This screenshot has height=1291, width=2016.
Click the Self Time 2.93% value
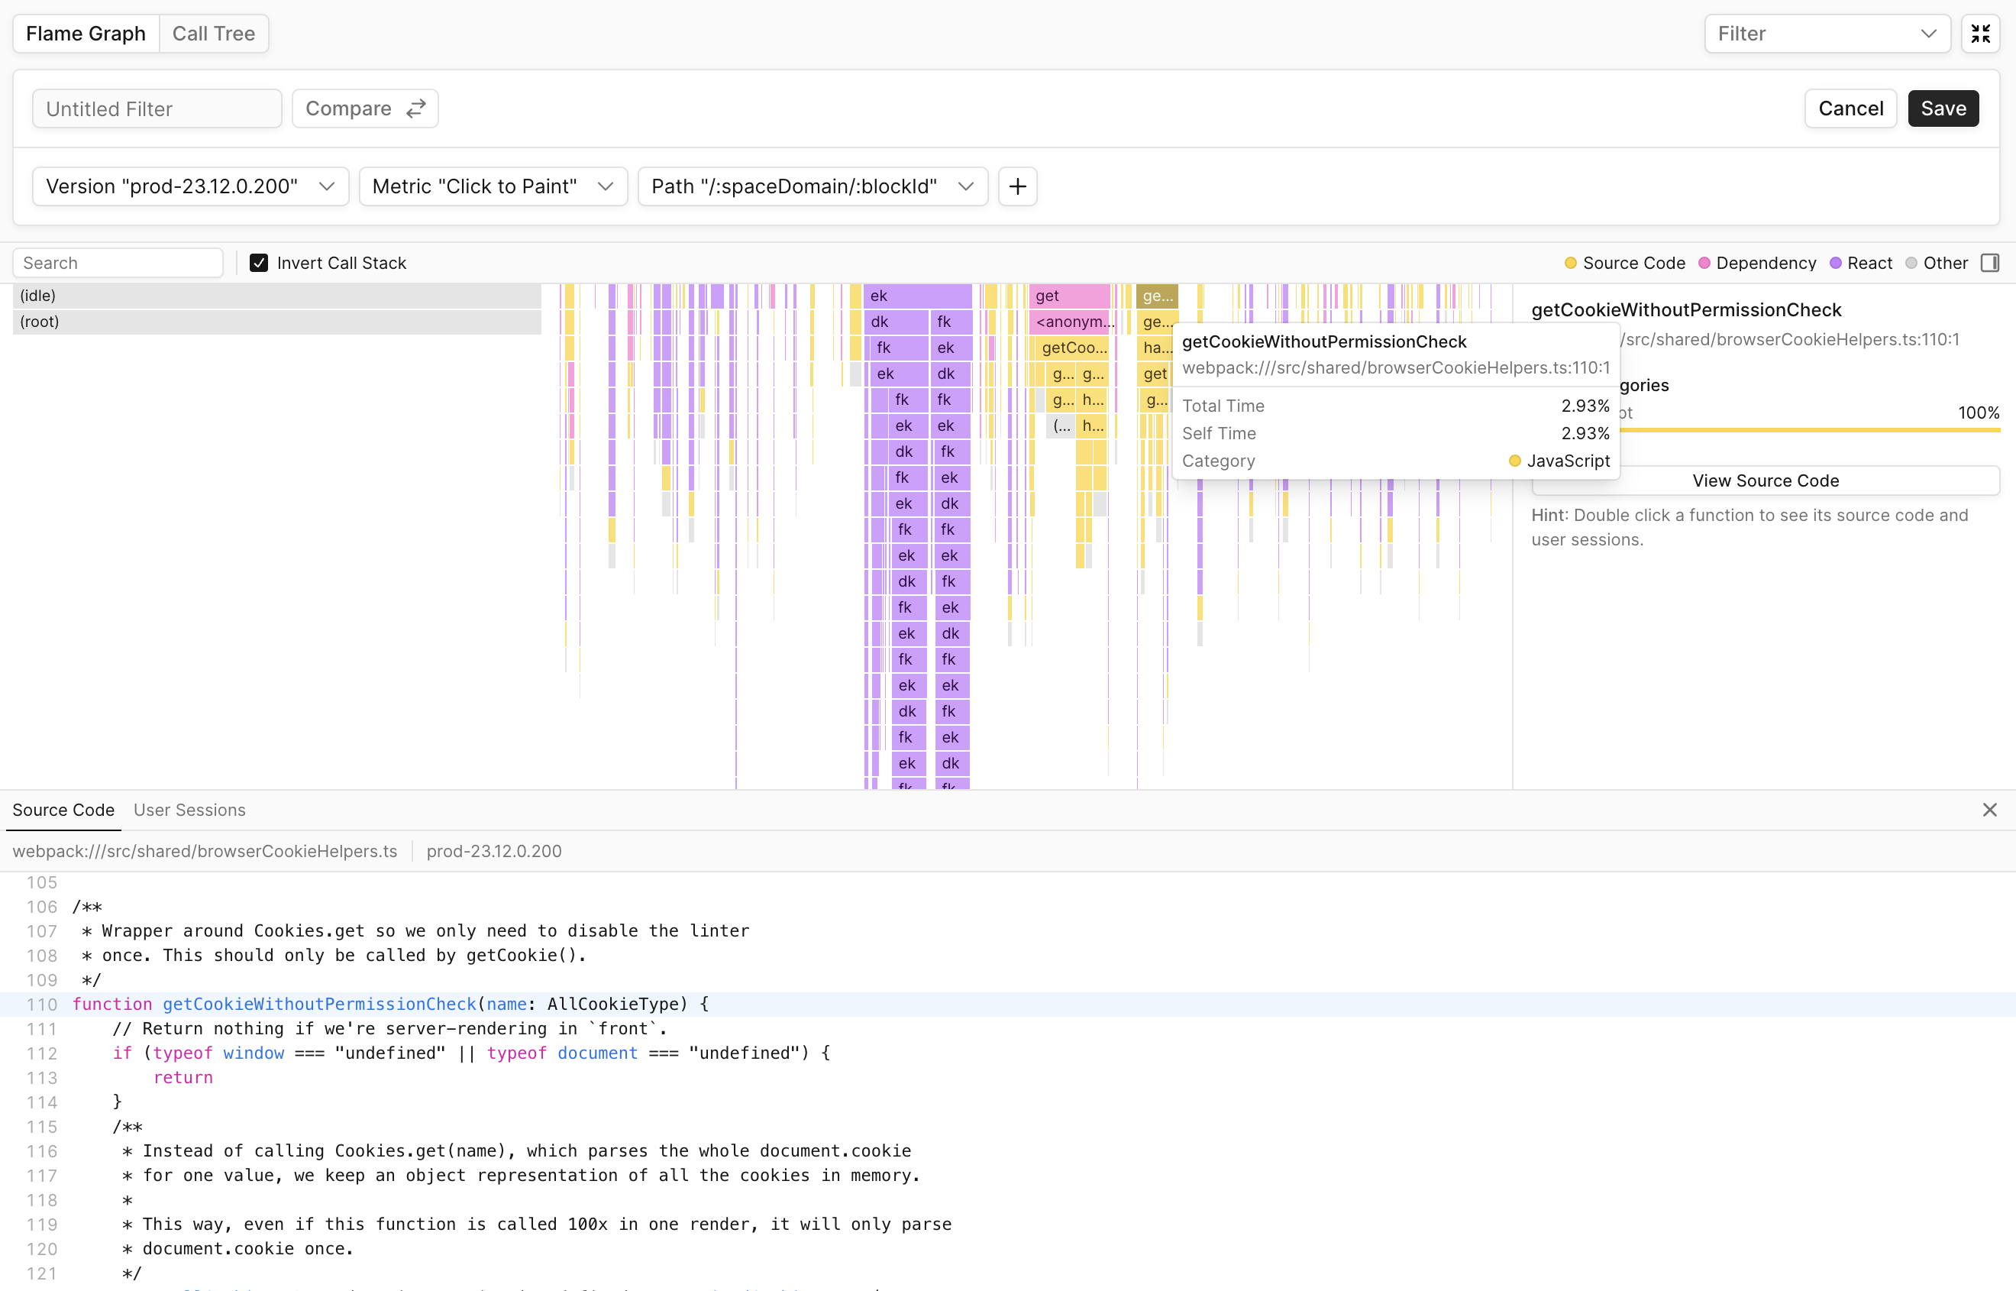point(1585,433)
